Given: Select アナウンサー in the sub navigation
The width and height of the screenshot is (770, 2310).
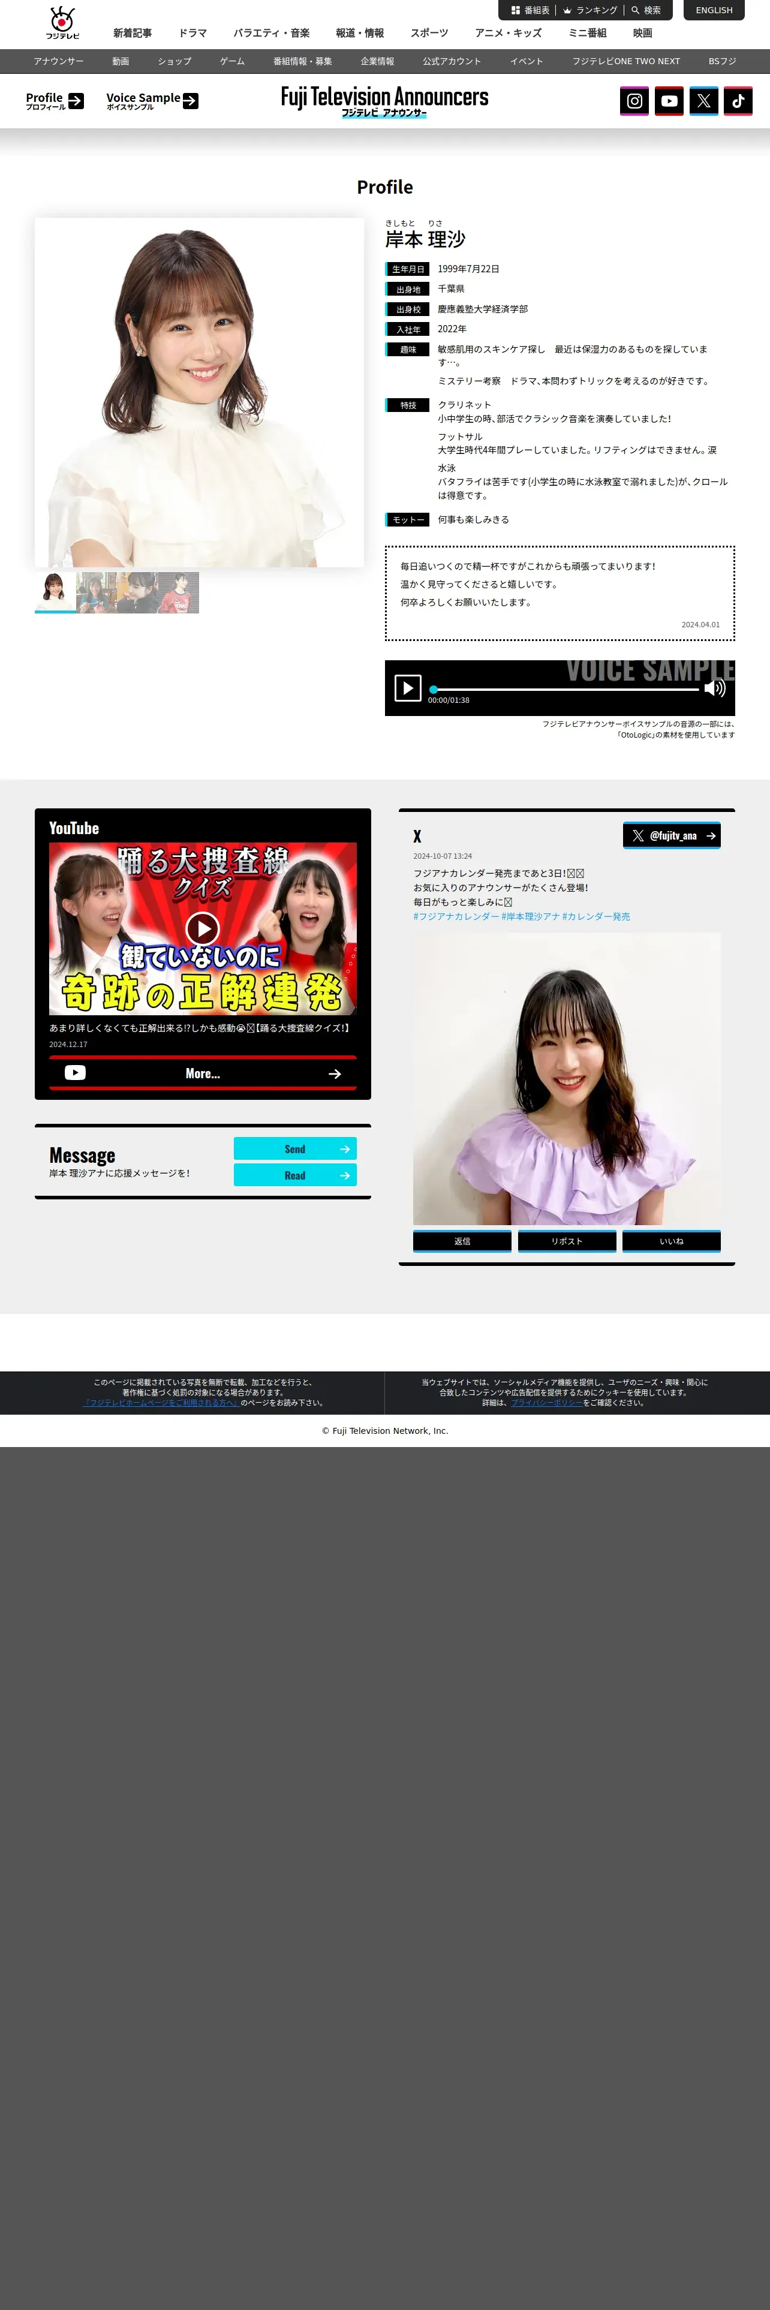Looking at the screenshot, I should [58, 61].
